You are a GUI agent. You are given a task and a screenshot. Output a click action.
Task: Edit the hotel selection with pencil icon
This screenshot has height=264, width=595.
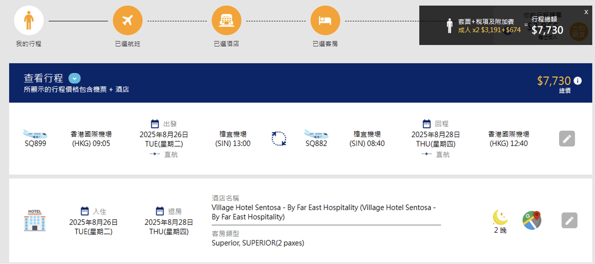(x=569, y=220)
